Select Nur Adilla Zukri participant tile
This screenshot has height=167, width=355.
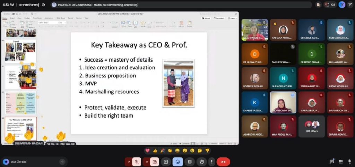pos(283,78)
